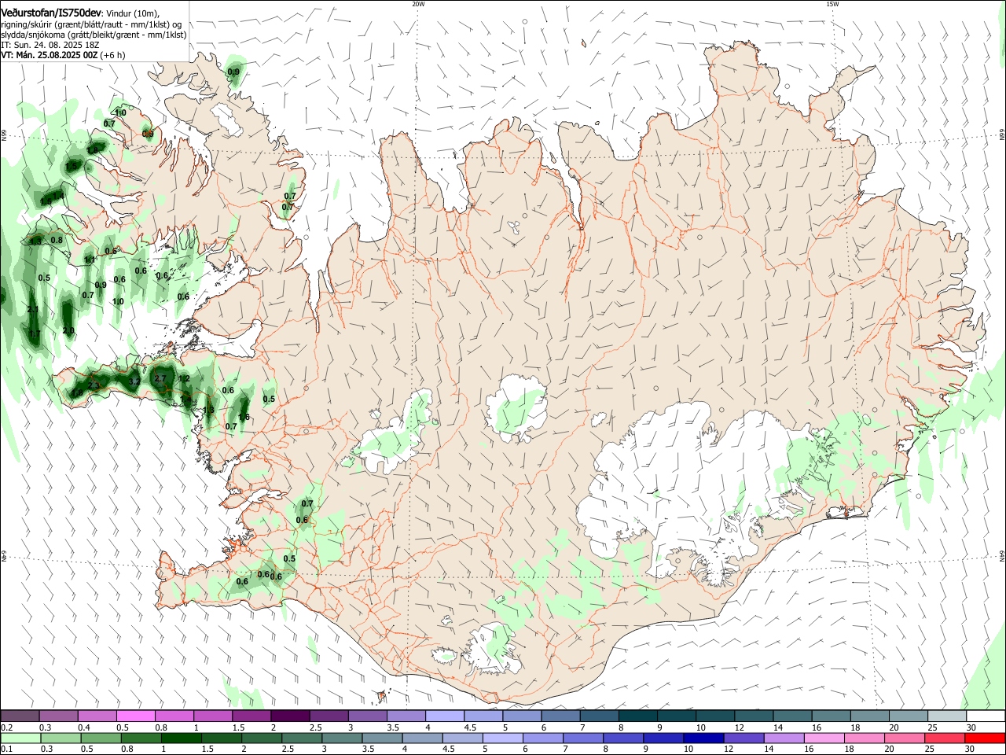Click the 'VT: Mán. 25.08.2025 00Z (+6 h)' line
The width and height of the screenshot is (1006, 755).
point(63,55)
